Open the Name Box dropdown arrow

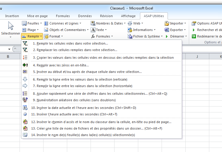9,49
